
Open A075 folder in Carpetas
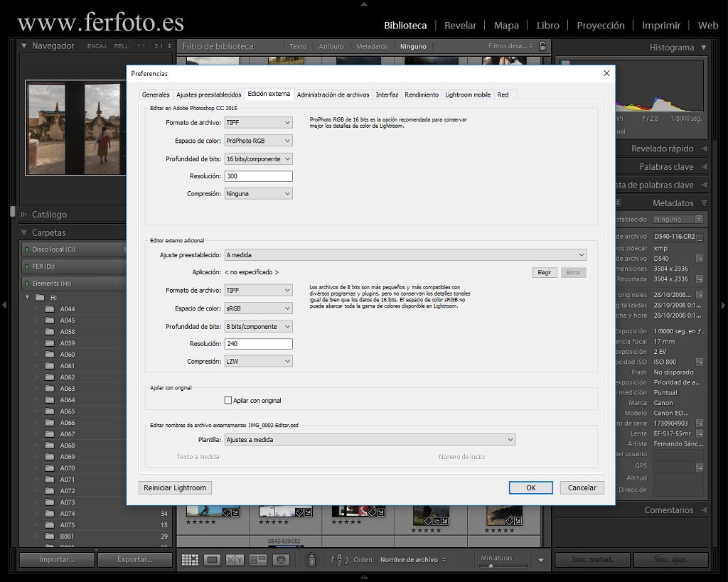[68, 525]
